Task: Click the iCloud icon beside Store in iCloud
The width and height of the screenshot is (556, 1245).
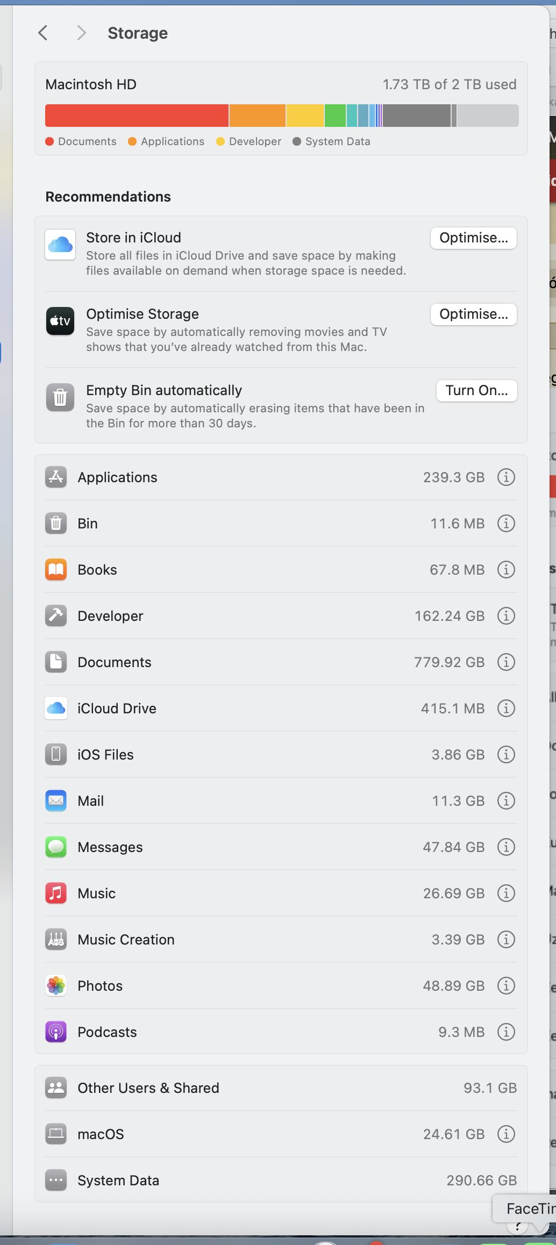Action: pos(60,245)
